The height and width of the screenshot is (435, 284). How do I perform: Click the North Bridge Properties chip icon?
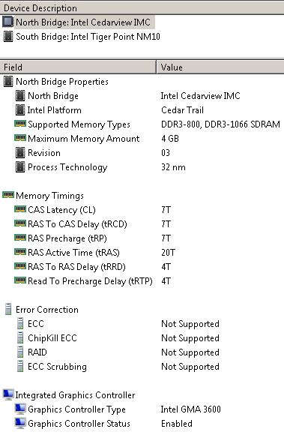click(x=8, y=82)
